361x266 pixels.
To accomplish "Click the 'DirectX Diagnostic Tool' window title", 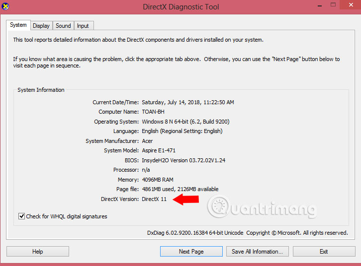I will point(181,7).
